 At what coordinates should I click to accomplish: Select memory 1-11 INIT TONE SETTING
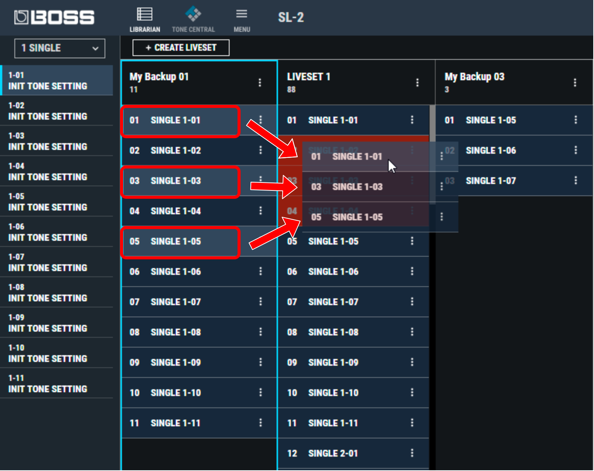pos(57,383)
